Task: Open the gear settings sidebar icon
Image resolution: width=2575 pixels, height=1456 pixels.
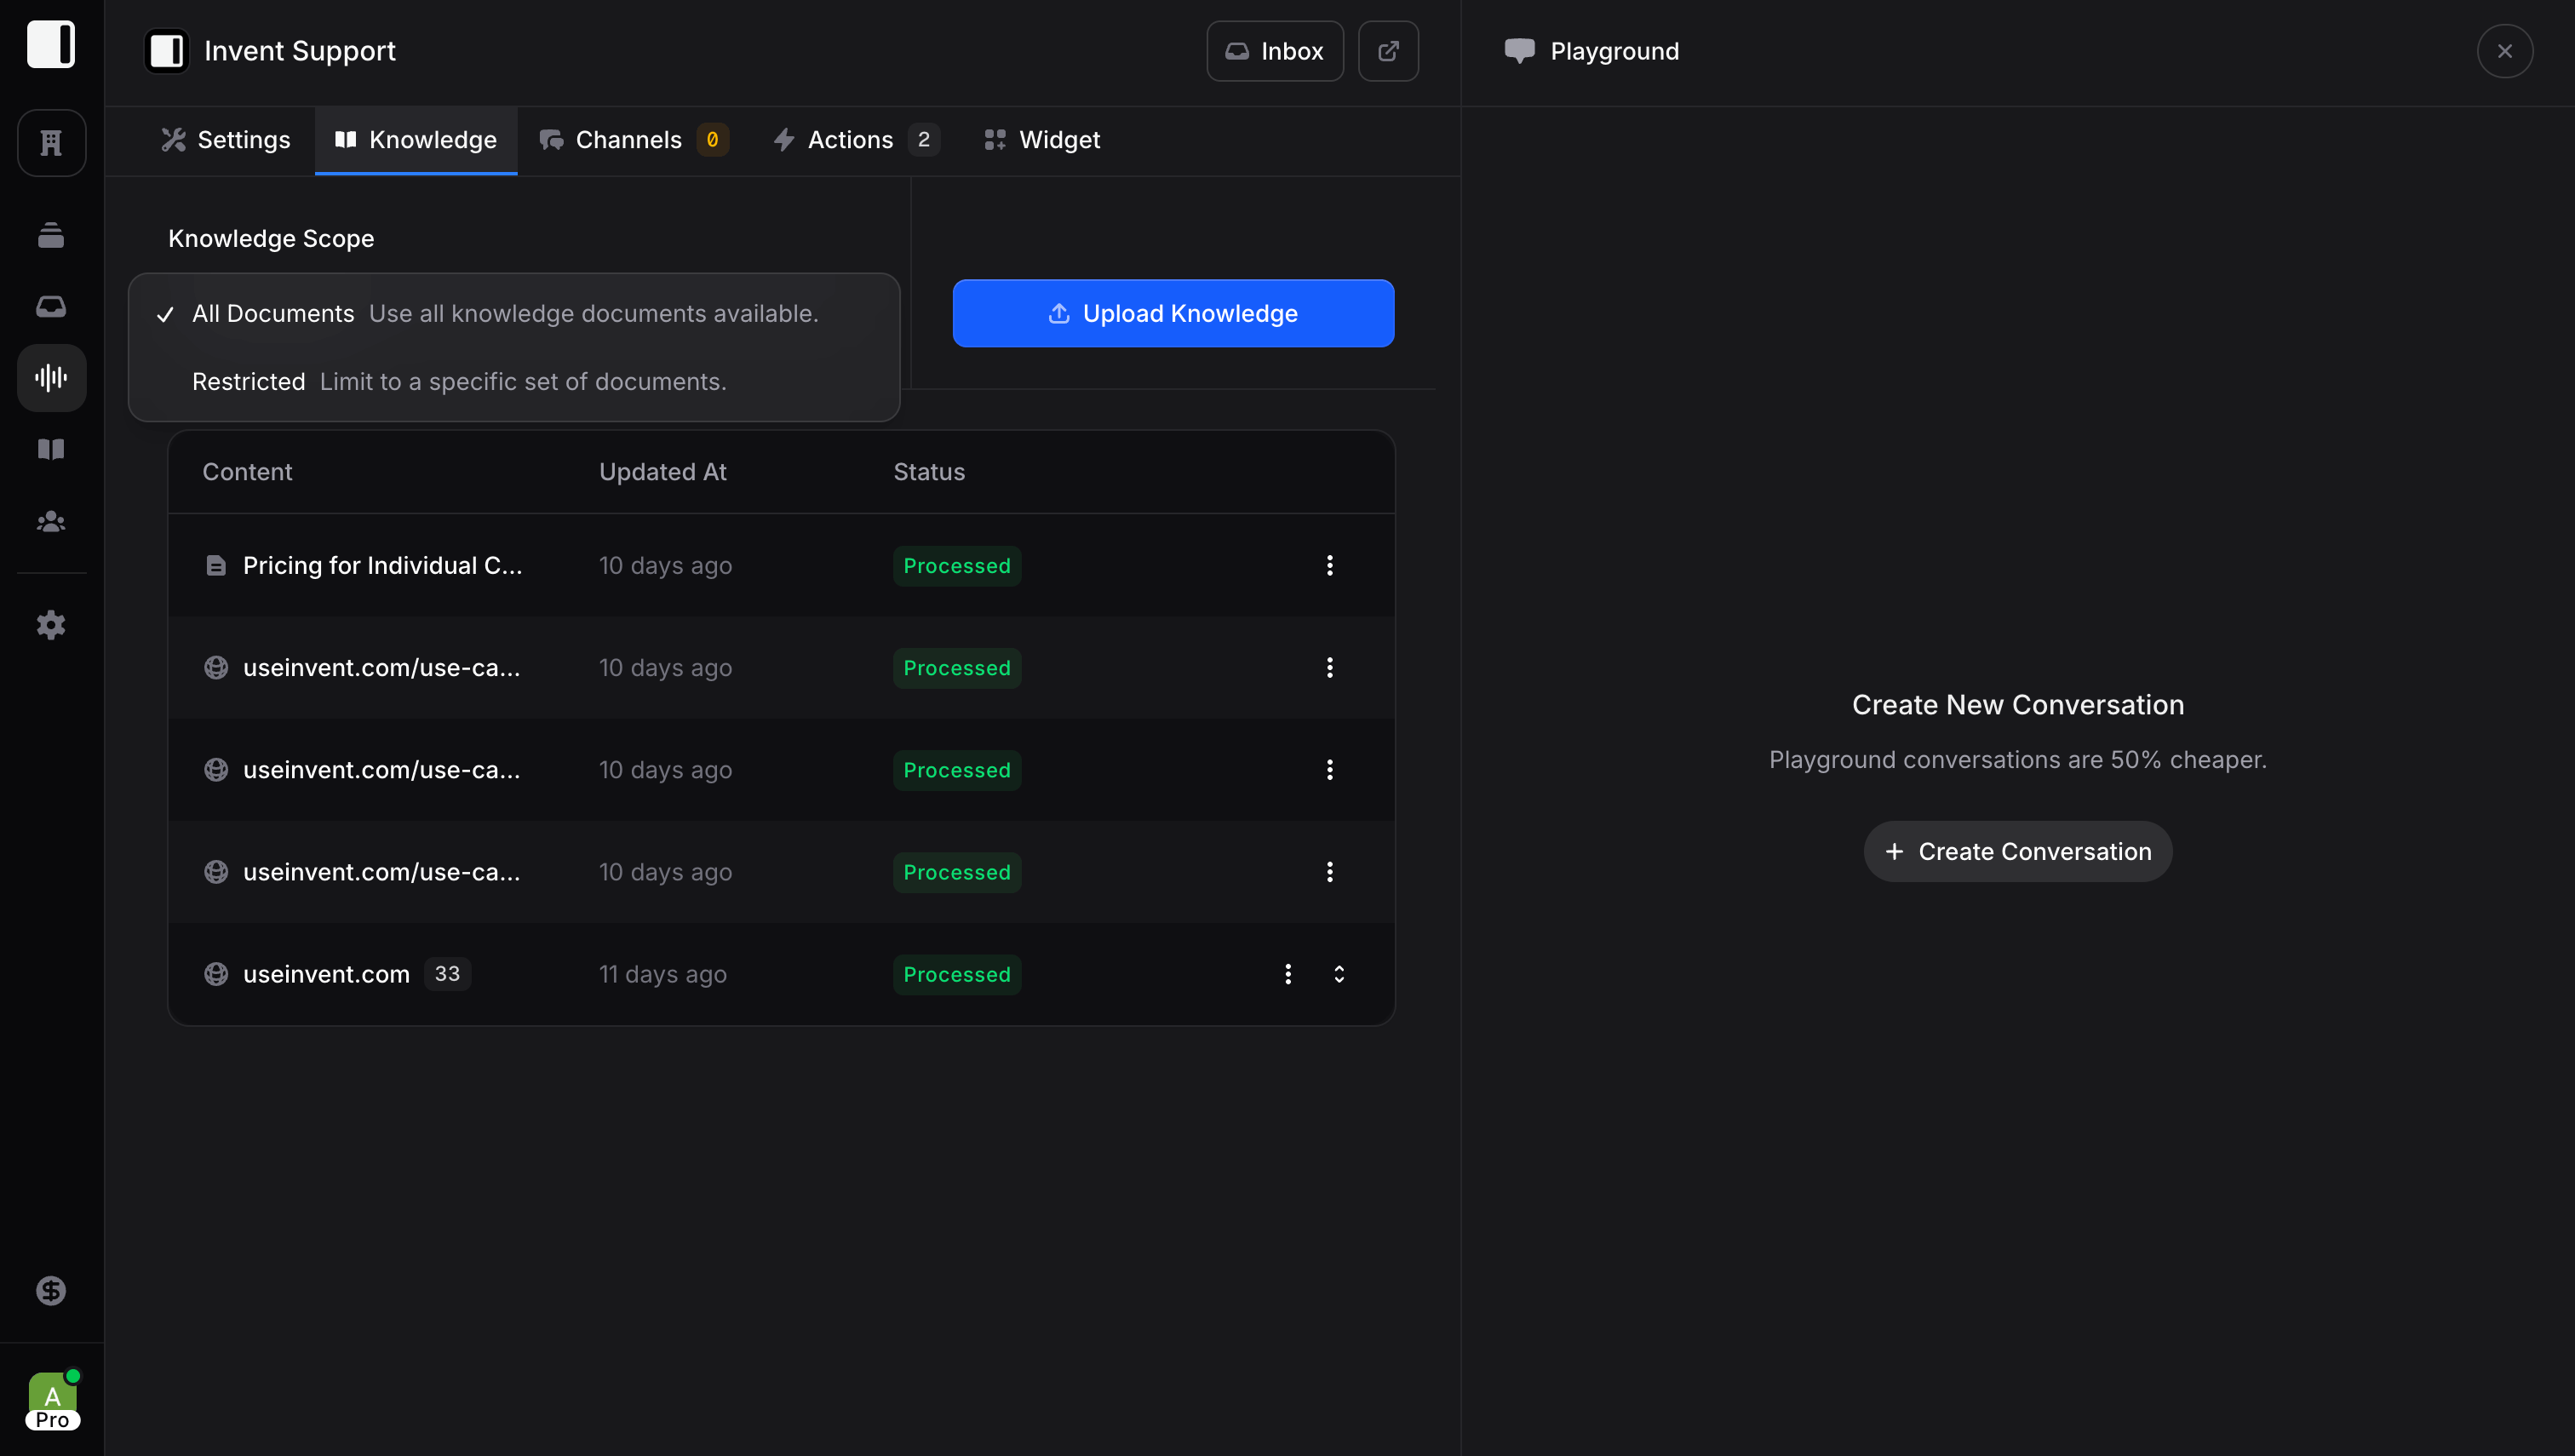Action: [x=51, y=625]
